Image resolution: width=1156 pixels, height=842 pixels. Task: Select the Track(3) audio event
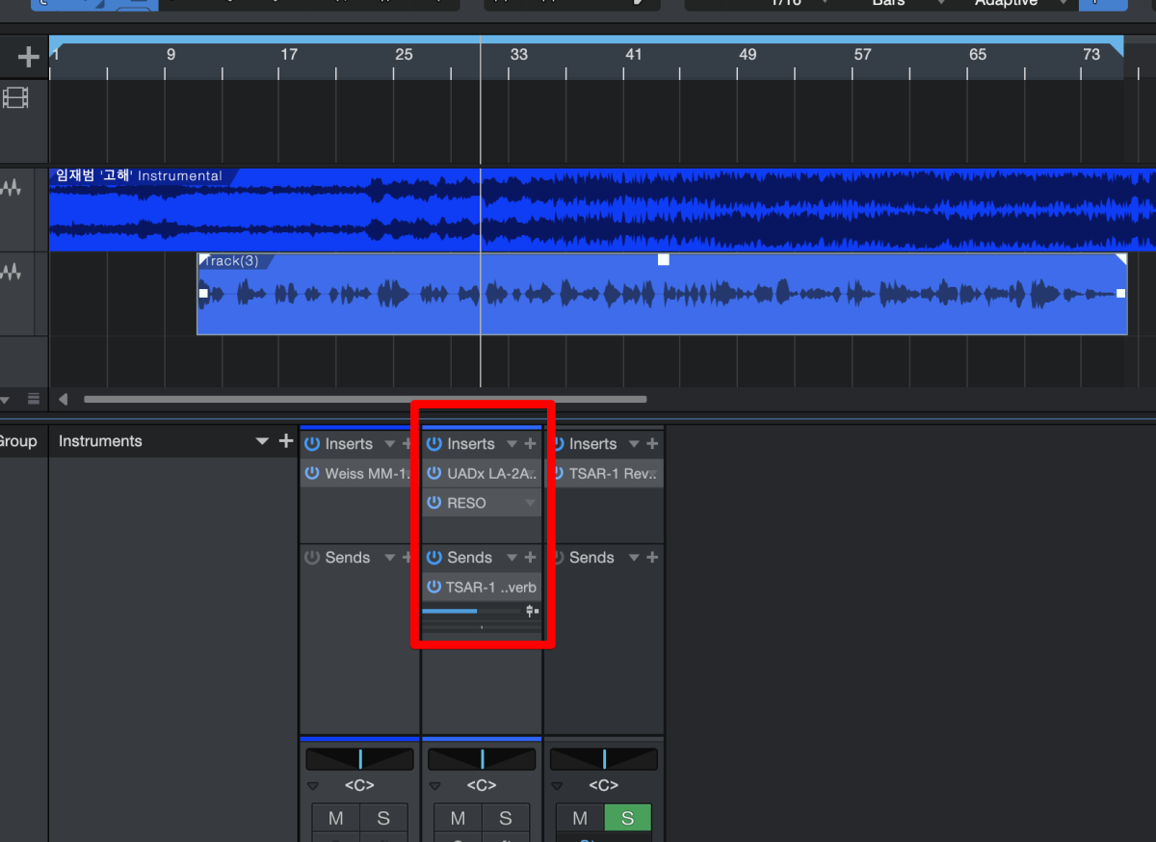[x=662, y=294]
